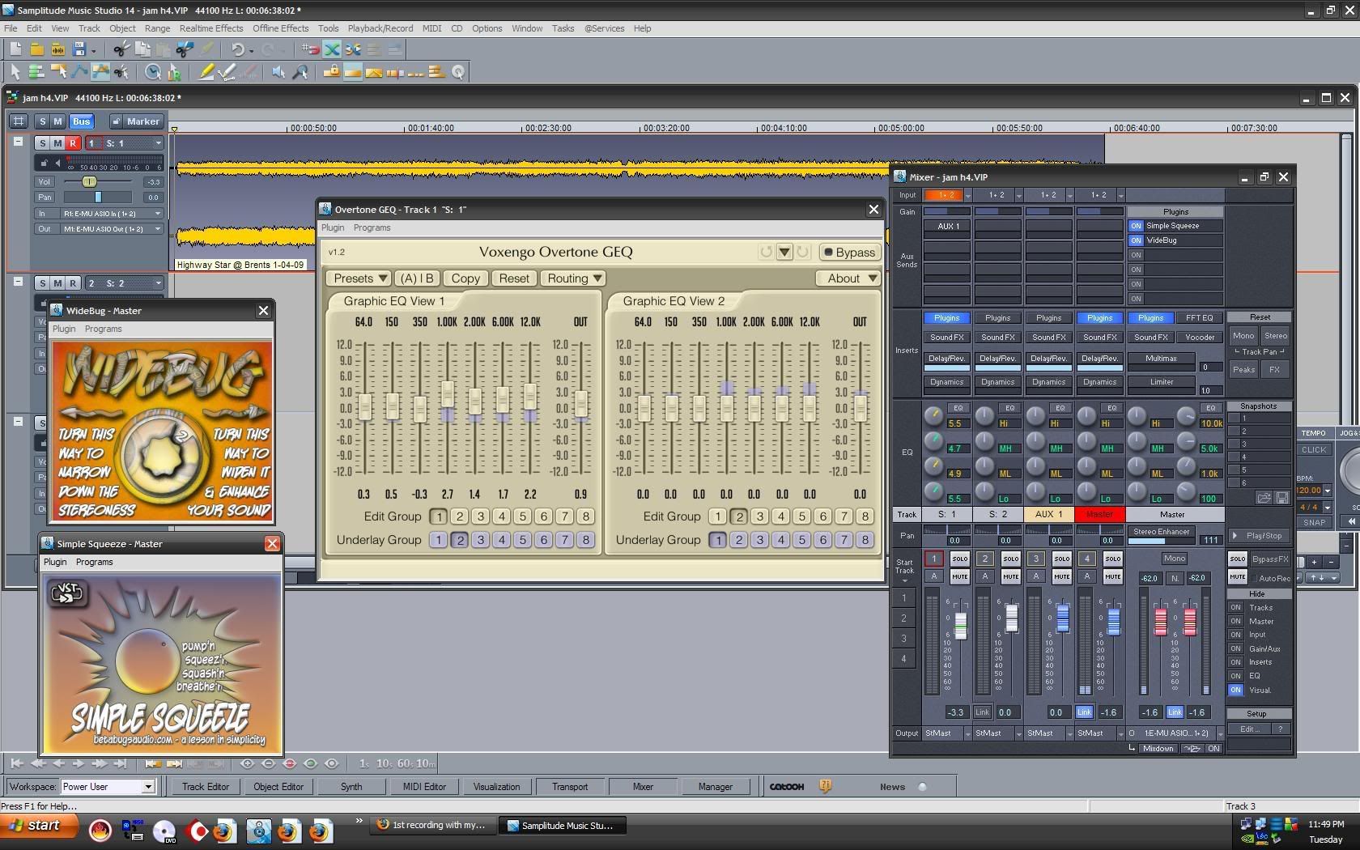
Task: Select the arrow pointer mouse mode tool
Action: point(15,72)
